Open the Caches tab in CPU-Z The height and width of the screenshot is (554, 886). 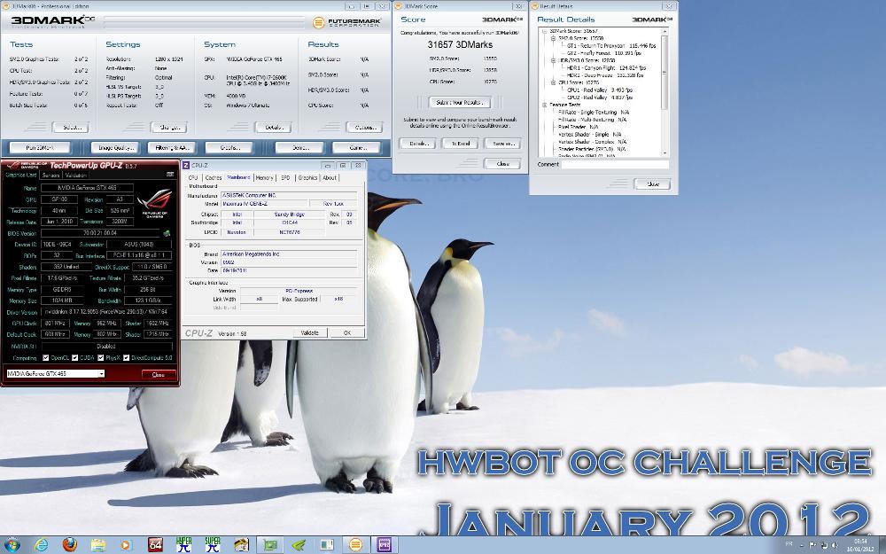pos(213,177)
